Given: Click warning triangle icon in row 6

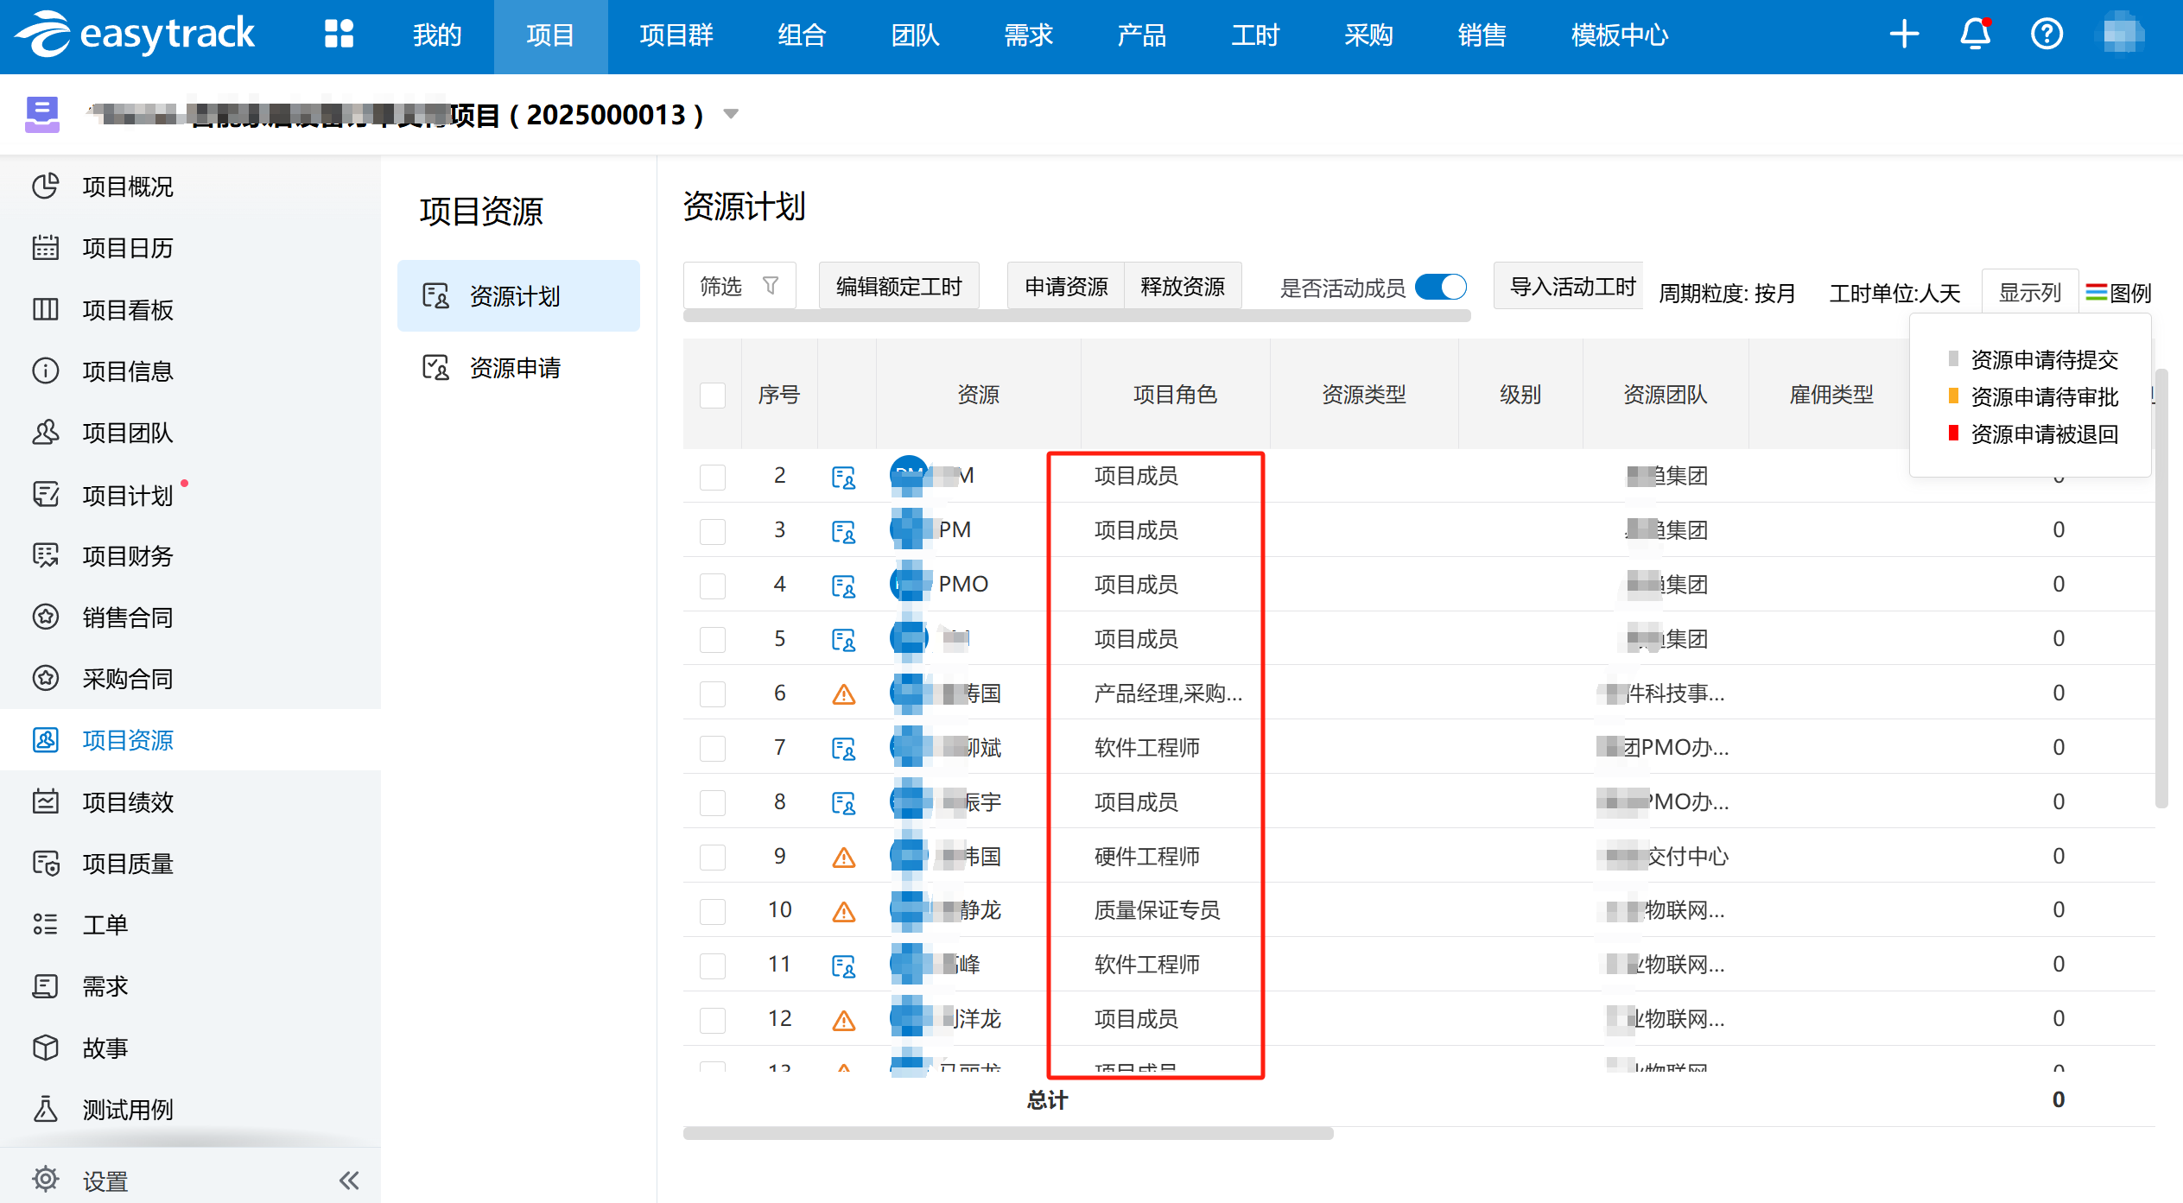Looking at the screenshot, I should pos(843,694).
